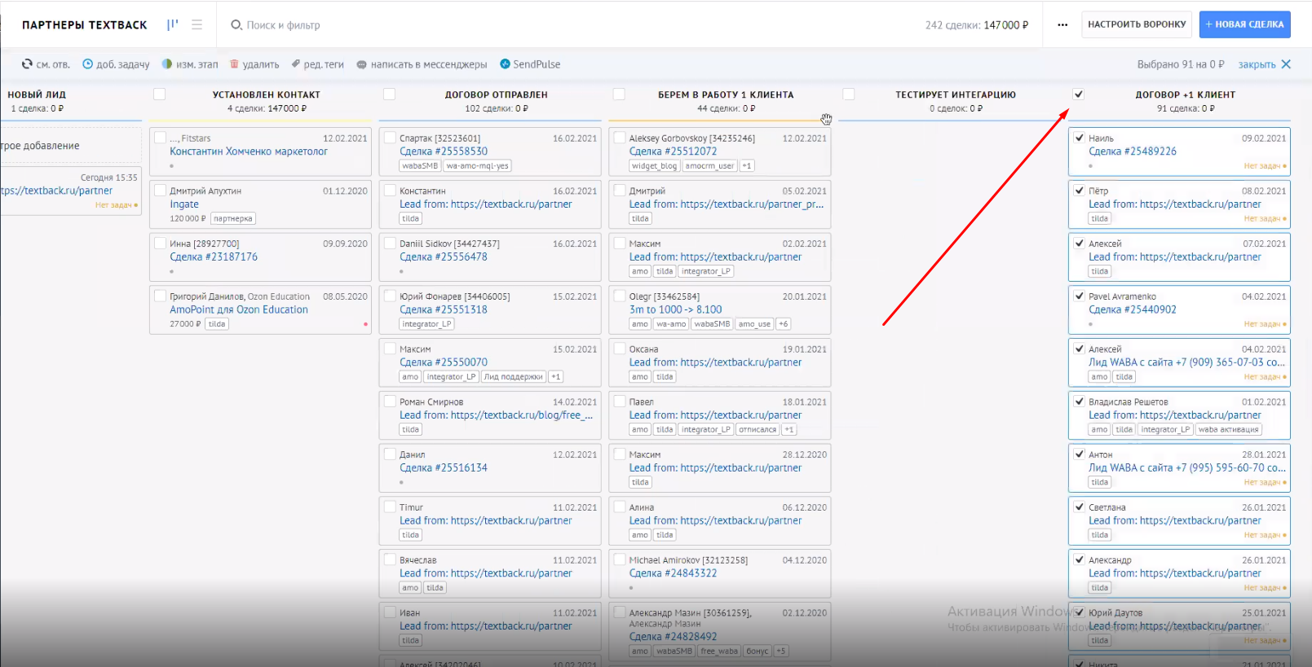Switch to pipeline board view icon
1312x667 pixels.
point(172,24)
